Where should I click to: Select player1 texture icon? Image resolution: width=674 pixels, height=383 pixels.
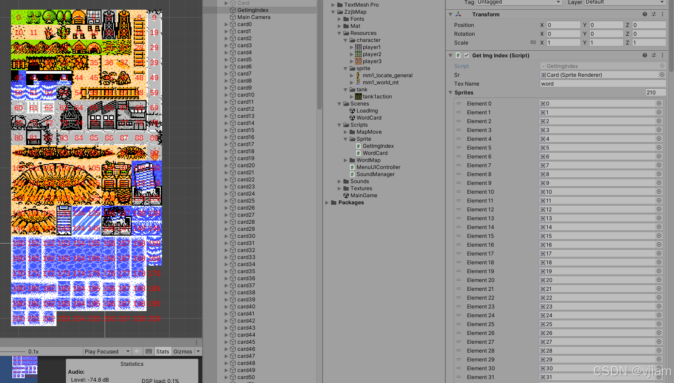[x=358, y=47]
